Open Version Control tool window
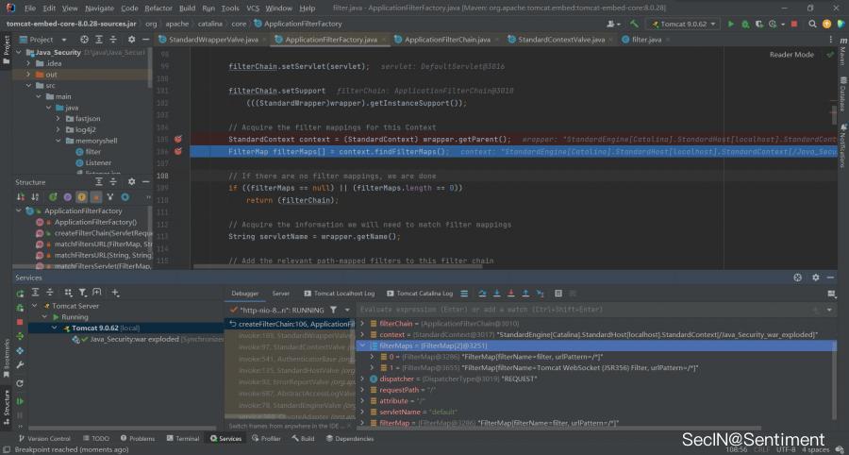This screenshot has height=455, width=849. [44, 439]
